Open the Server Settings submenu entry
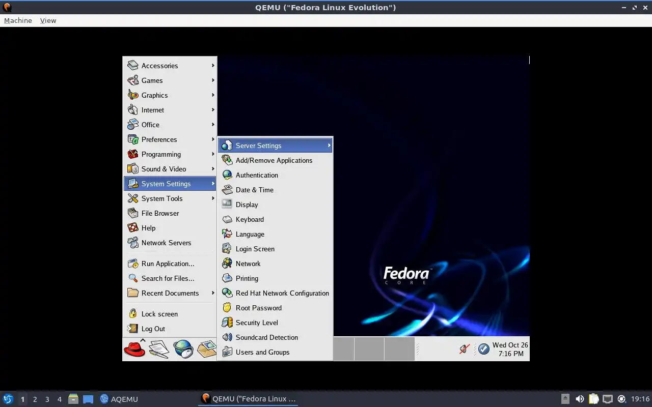 (x=275, y=146)
